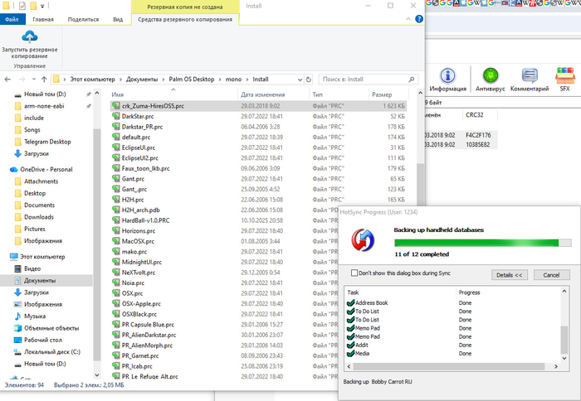Click the up-arrow navigation button

(x=39, y=79)
